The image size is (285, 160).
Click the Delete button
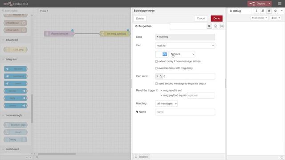pos(140,19)
